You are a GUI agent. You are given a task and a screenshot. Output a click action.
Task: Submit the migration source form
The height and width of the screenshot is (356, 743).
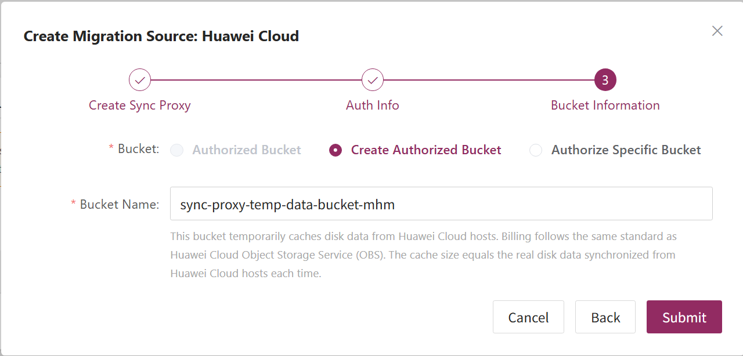click(x=684, y=317)
